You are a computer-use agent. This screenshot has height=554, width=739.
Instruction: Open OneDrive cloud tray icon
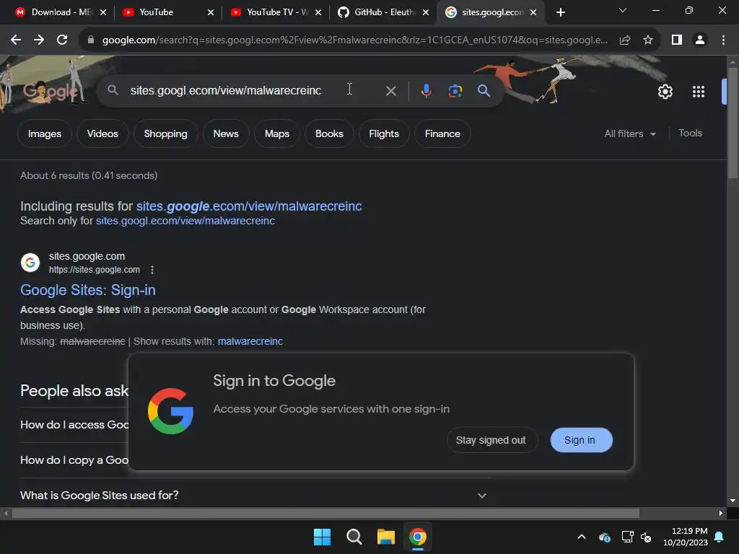(x=605, y=537)
